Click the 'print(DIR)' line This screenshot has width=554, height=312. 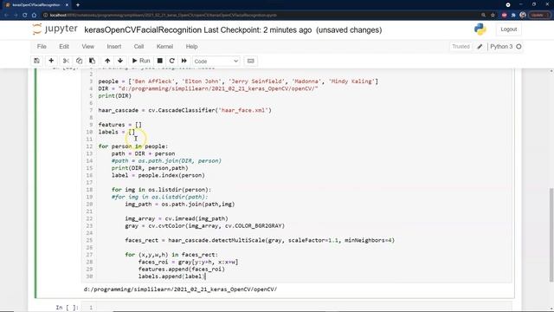click(115, 96)
